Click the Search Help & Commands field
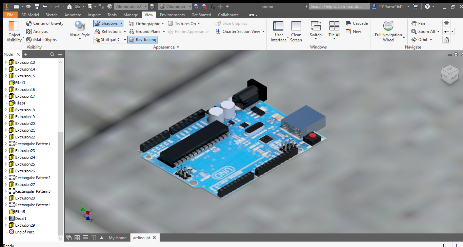Viewport: 463px width, 247px height. click(340, 6)
